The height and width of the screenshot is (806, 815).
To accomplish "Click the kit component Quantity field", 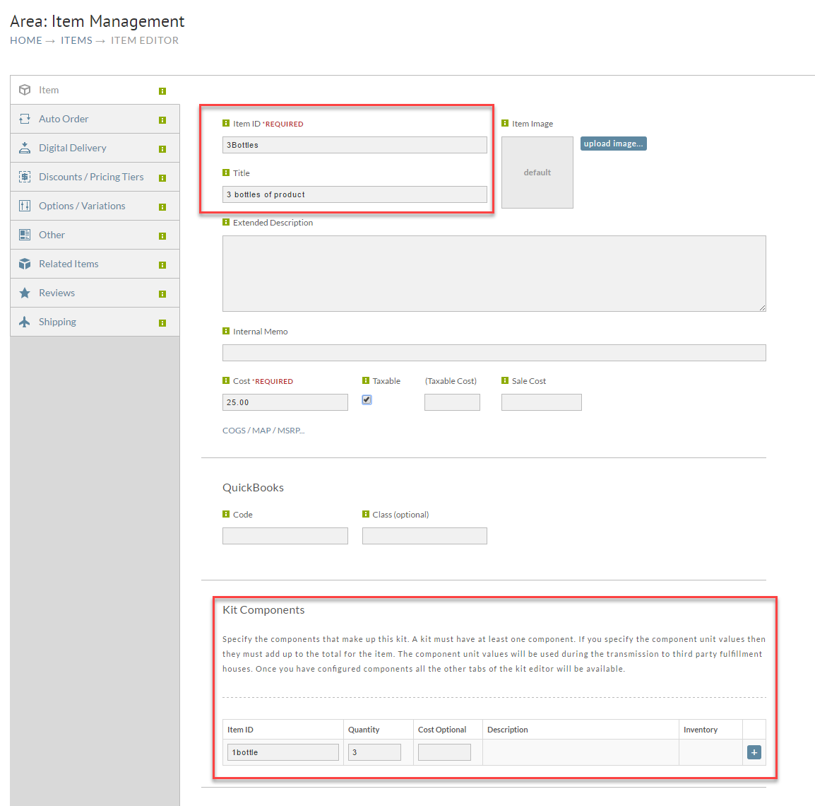I will [x=374, y=752].
